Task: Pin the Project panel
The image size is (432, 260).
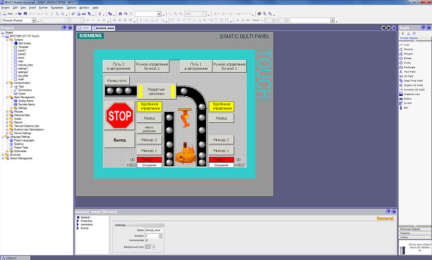Action: [64, 28]
